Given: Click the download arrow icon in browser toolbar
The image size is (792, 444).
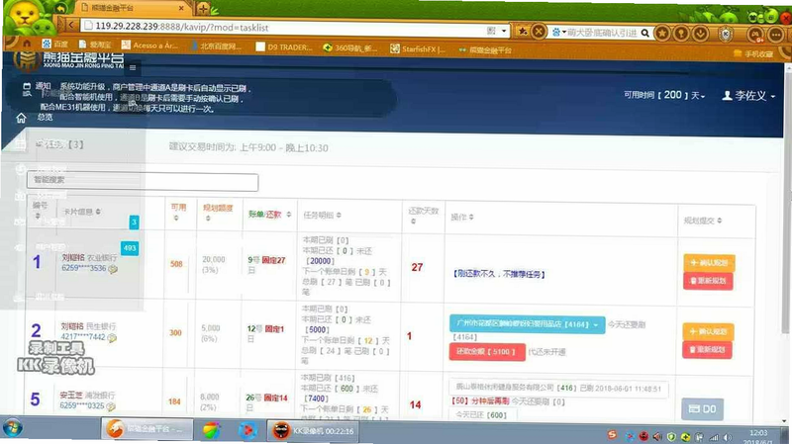Looking at the screenshot, I should coord(700,34).
